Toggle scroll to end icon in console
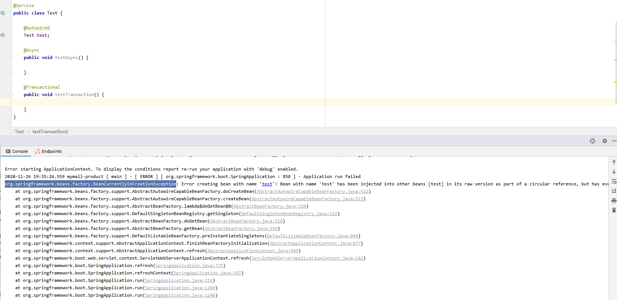 (x=614, y=191)
